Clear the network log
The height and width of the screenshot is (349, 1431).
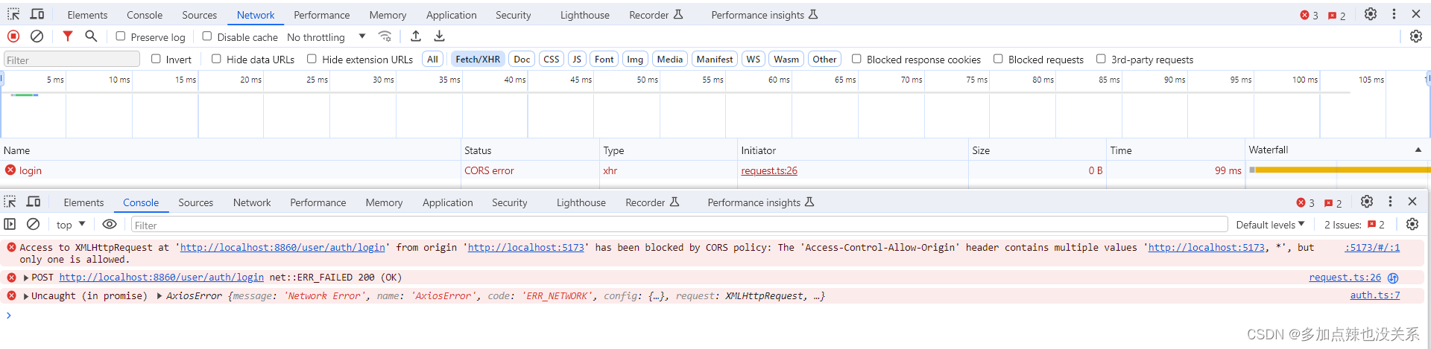pyautogui.click(x=37, y=36)
